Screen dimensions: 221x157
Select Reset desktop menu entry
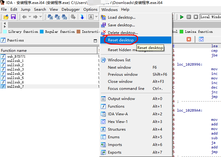coord(136,40)
